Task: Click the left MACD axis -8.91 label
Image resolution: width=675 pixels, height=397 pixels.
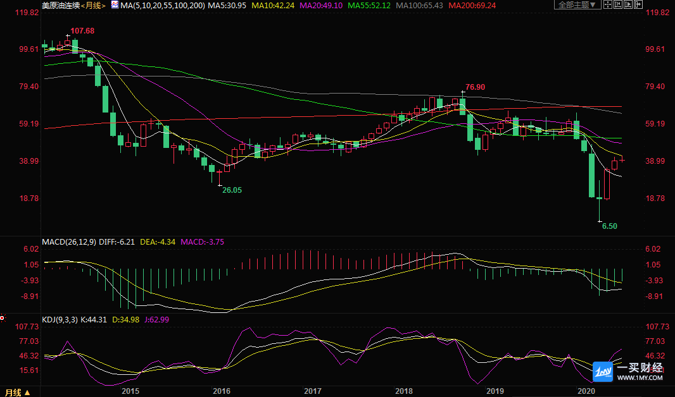Action: click(x=31, y=296)
